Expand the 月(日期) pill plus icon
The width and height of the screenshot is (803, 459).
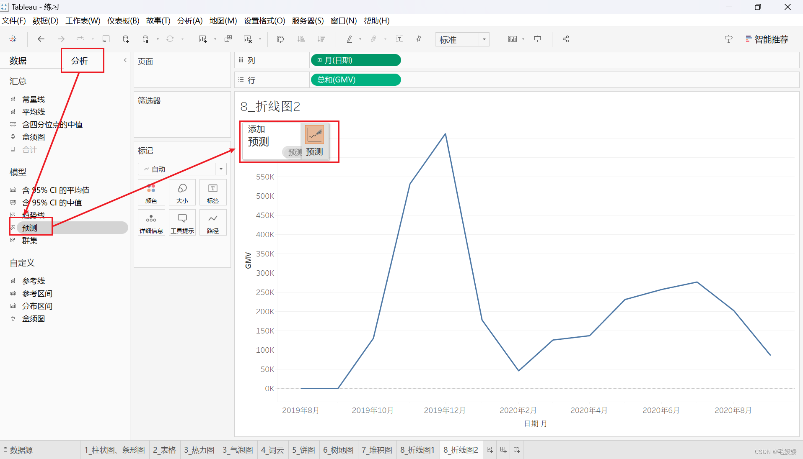pyautogui.click(x=319, y=60)
